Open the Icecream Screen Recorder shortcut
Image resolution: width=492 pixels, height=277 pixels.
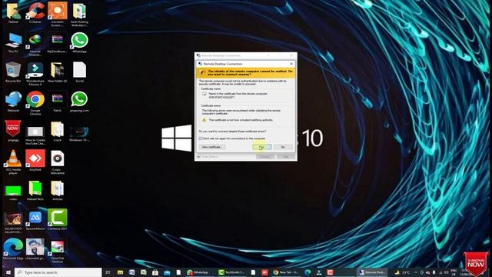[58, 14]
